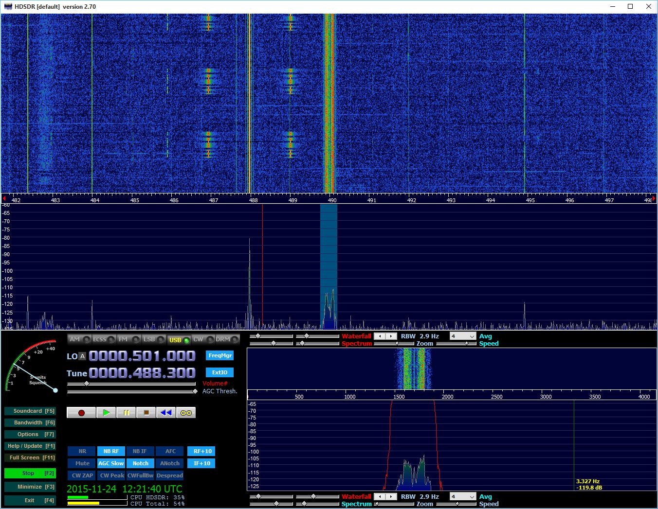Screen dimensions: 658x509
Task: Open the FreqMgr button
Action: pos(219,355)
